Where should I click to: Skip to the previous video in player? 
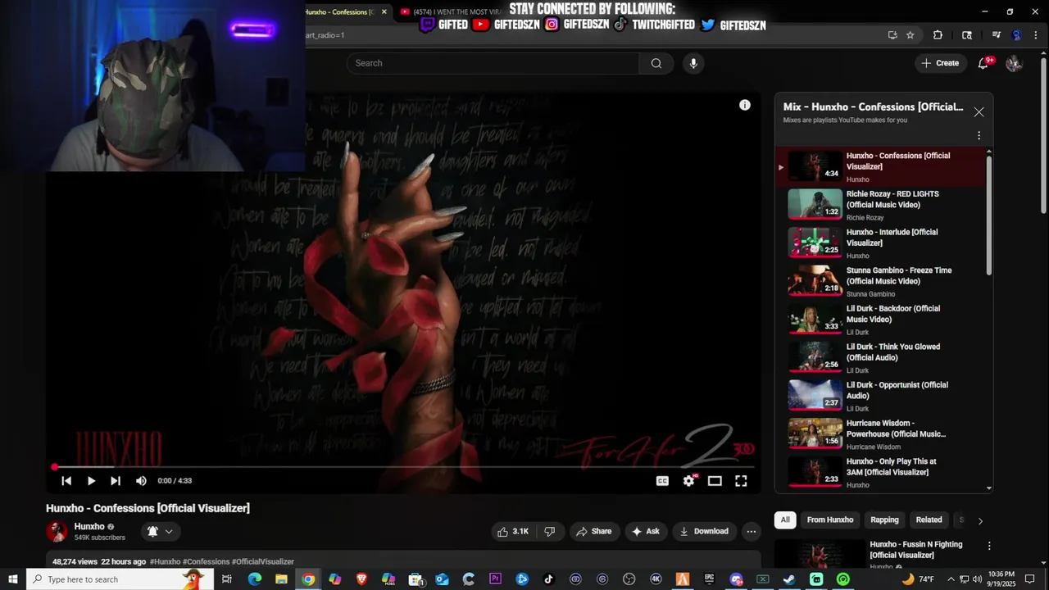pyautogui.click(x=66, y=481)
